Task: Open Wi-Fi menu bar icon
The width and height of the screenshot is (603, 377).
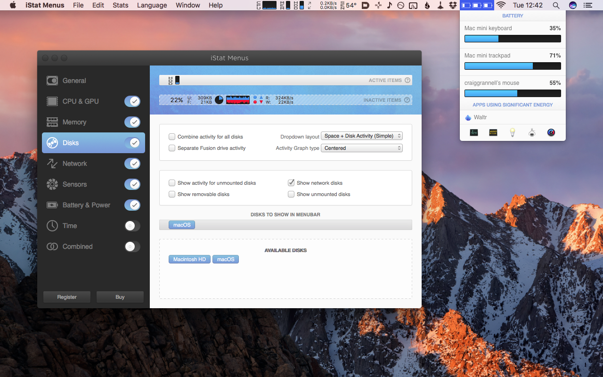Action: tap(501, 5)
